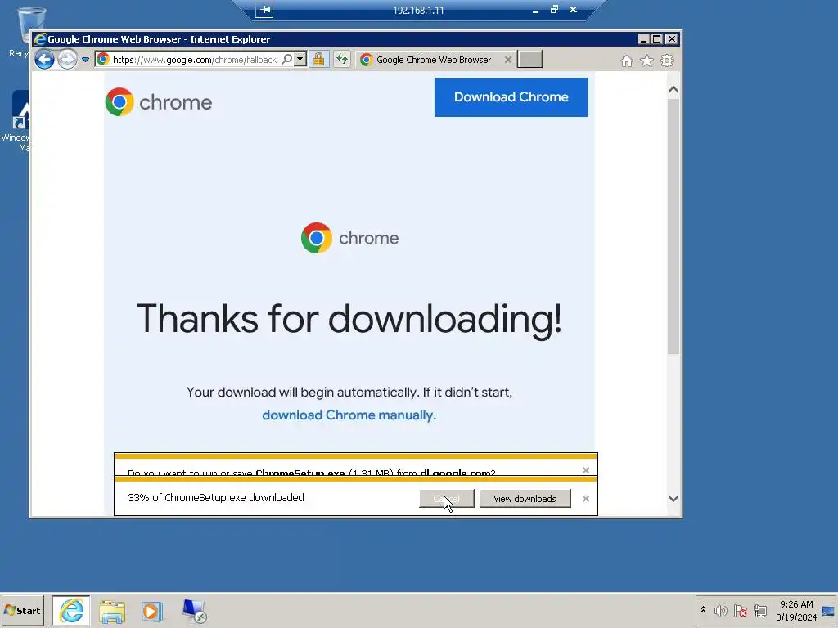
Task: Click the vertical scrollbar thumb
Action: point(674,227)
